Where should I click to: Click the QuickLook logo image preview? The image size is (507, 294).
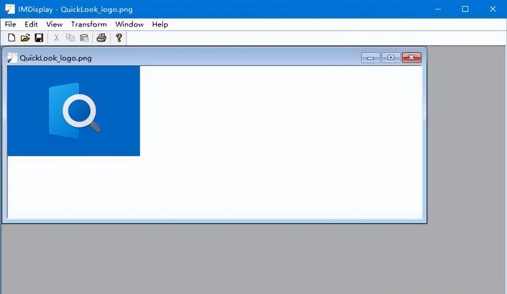coord(74,111)
